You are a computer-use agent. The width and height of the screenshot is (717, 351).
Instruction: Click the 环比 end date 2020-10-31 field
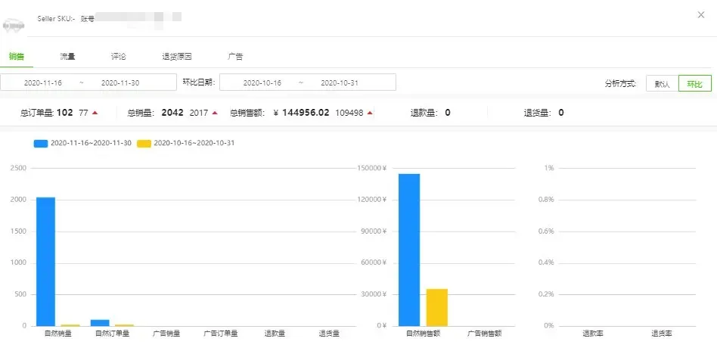[340, 82]
